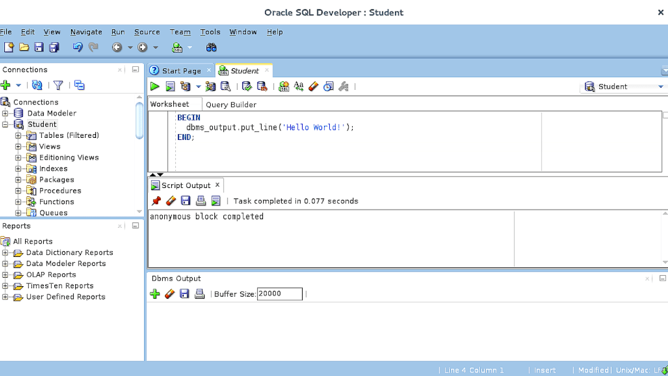Screen dimensions: 668x376
Task: Click the Back navigation button
Action: coord(117,48)
